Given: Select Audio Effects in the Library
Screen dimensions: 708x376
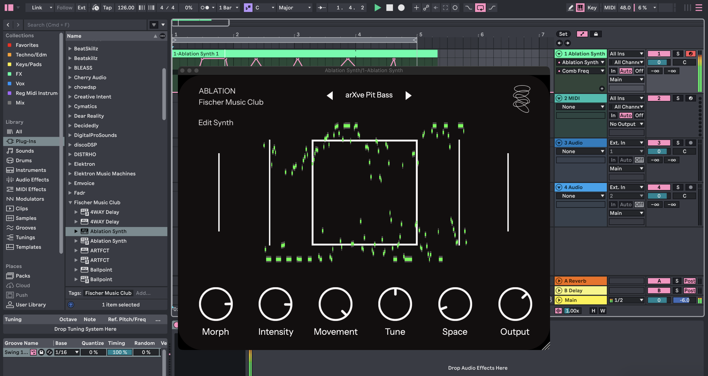Looking at the screenshot, I should (32, 180).
